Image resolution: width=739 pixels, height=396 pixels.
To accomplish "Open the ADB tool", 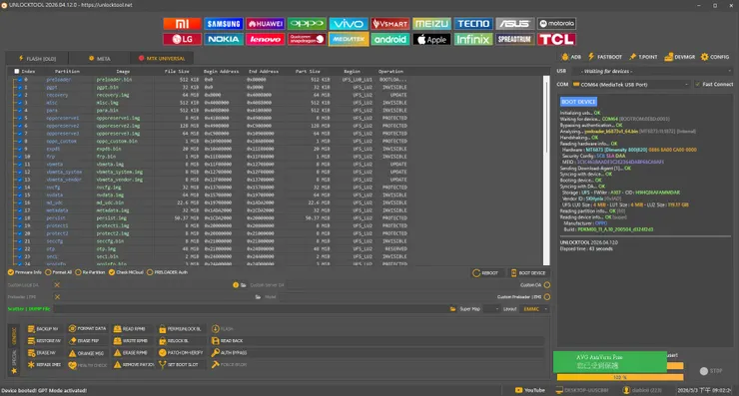I will 571,57.
